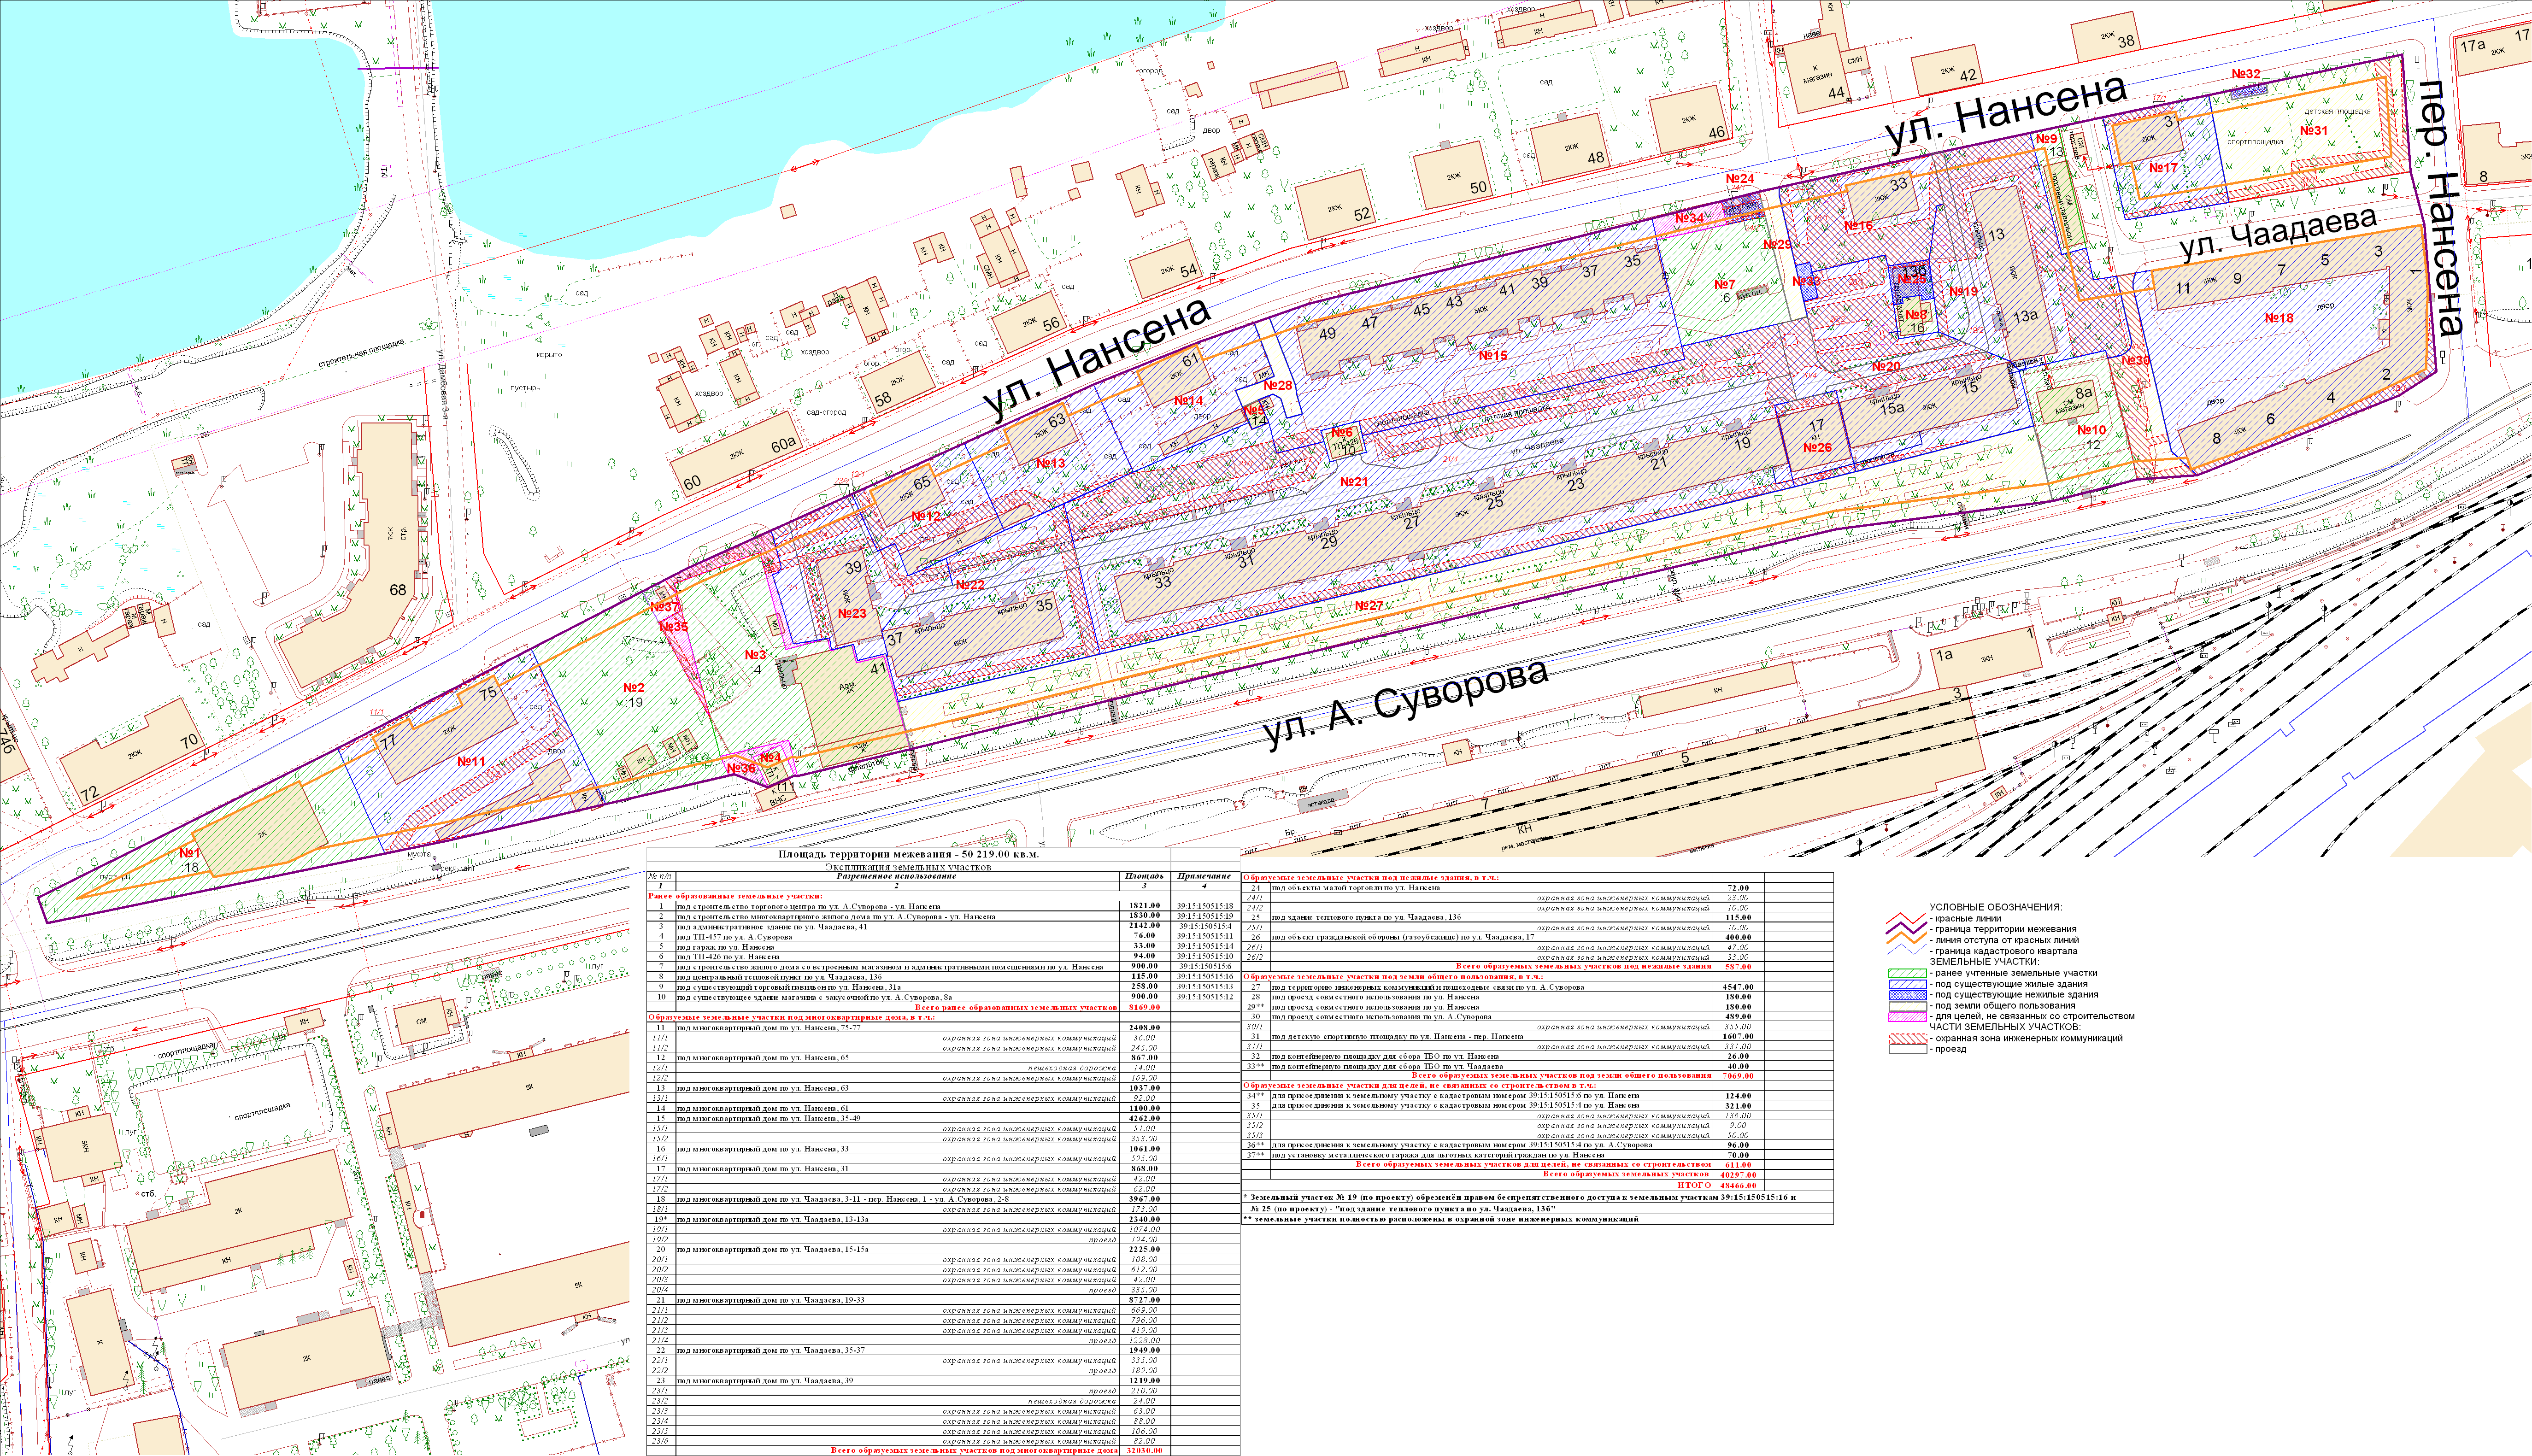Click the red dashed protection-zone legend swatch
Screen dimensions: 2532x1456
coord(1907,1038)
